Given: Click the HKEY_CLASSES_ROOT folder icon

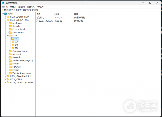Looking at the screenshot, I should [8, 17].
